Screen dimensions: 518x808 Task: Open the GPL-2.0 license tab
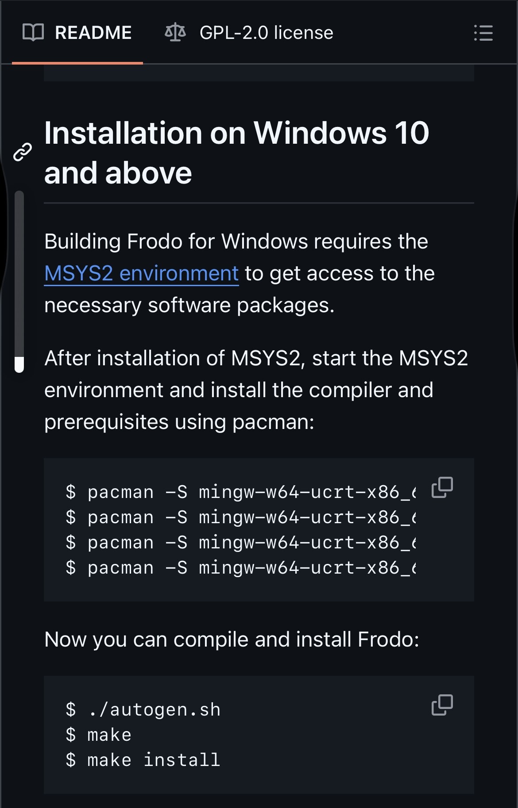click(x=249, y=32)
